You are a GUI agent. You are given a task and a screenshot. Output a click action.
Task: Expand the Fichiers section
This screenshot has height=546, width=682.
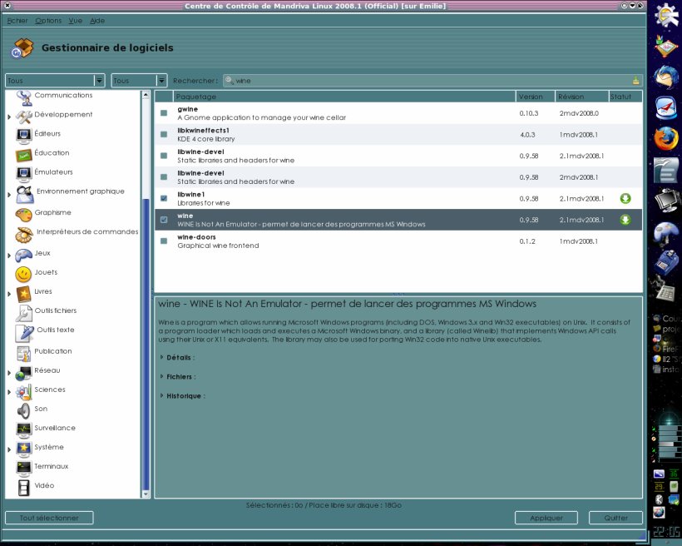(x=162, y=376)
